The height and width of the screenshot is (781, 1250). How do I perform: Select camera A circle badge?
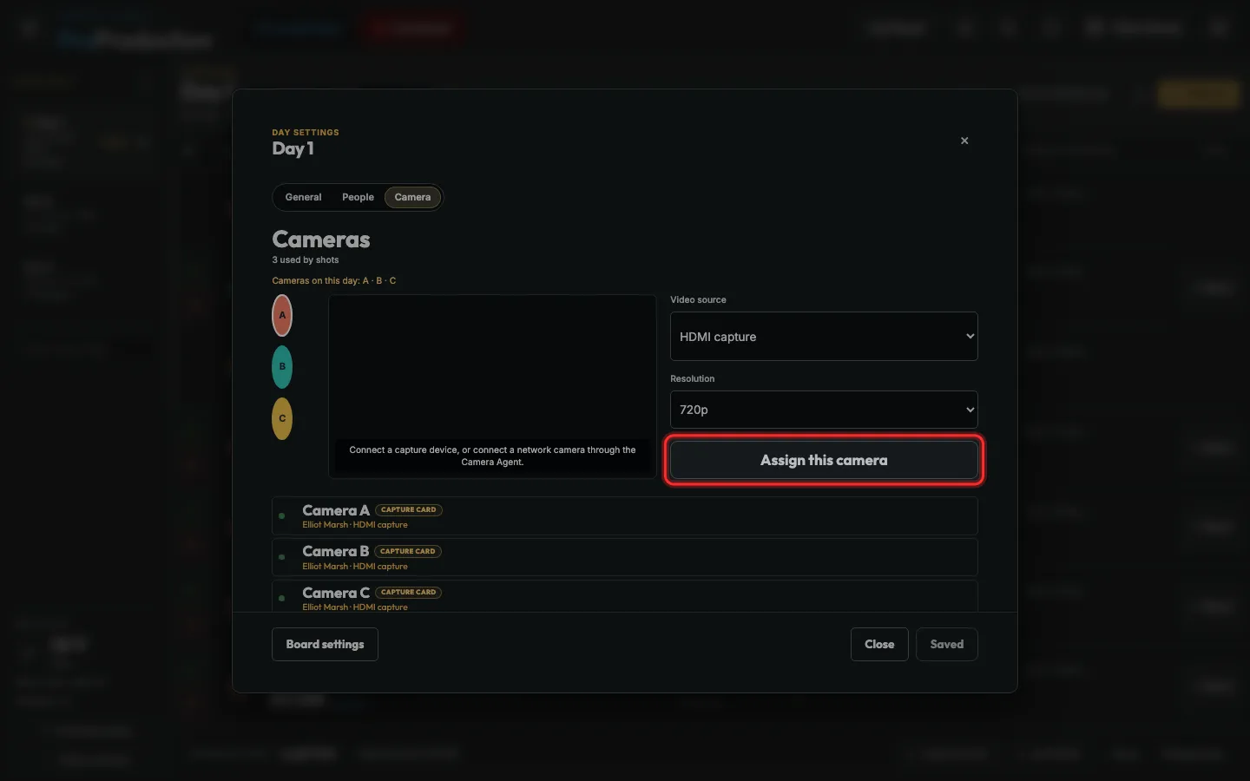[x=282, y=315]
